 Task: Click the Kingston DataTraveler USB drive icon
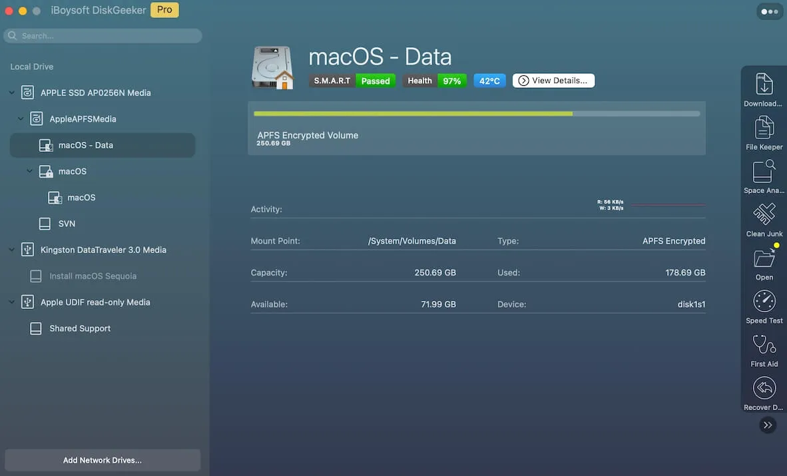pos(27,250)
